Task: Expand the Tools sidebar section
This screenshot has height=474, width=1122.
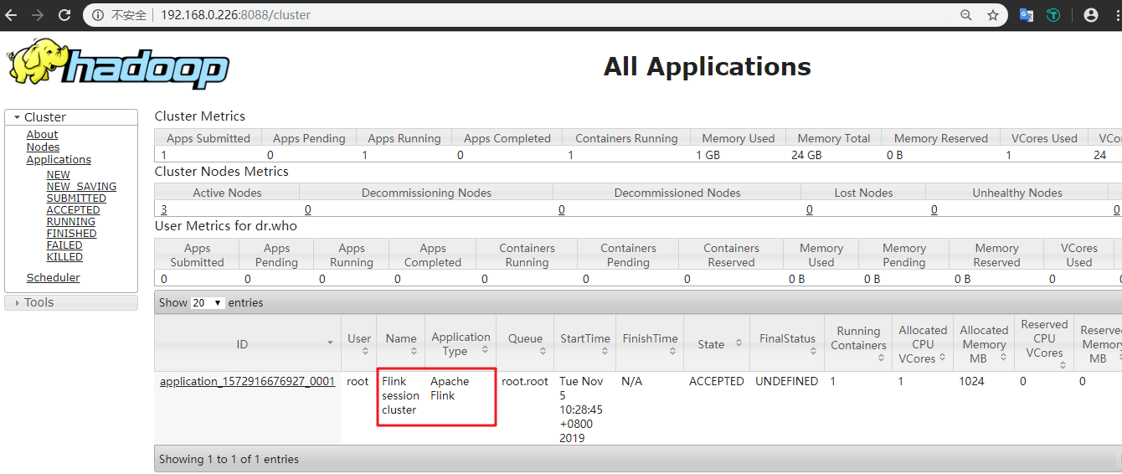Action: coord(17,303)
